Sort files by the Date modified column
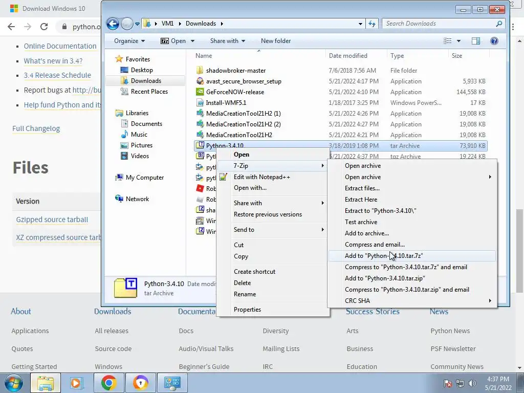The width and height of the screenshot is (524, 393). 356,56
